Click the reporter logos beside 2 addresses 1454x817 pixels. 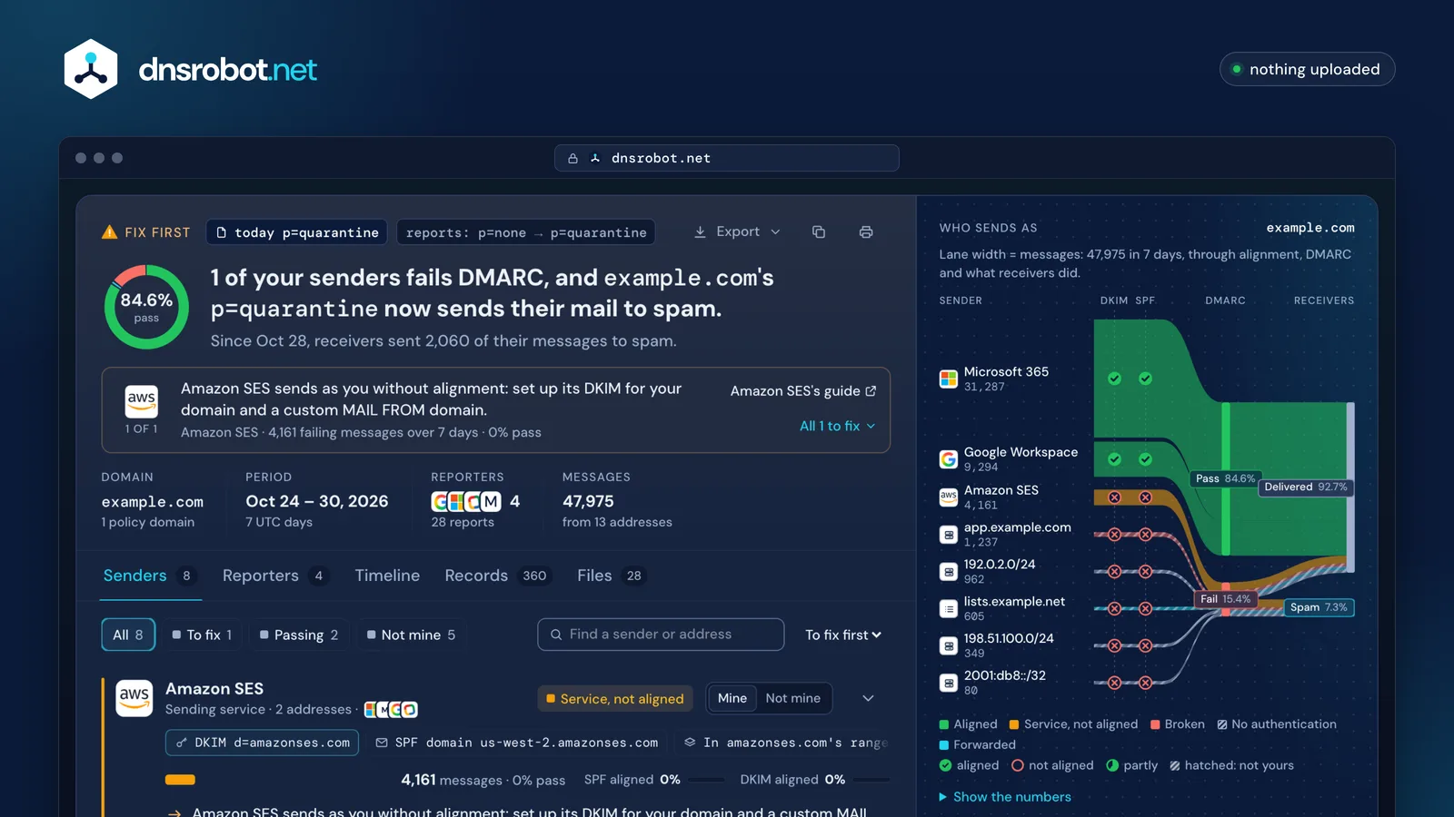(x=391, y=710)
